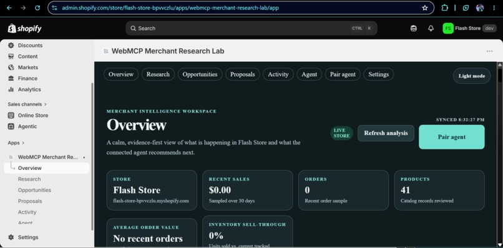Click the Analytics bar chart icon

tap(11, 89)
